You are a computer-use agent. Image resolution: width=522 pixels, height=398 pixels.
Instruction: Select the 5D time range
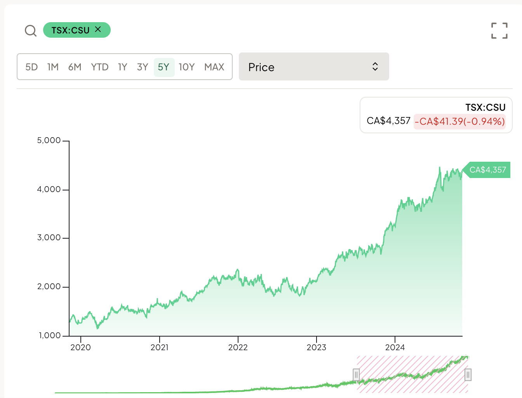click(x=31, y=67)
